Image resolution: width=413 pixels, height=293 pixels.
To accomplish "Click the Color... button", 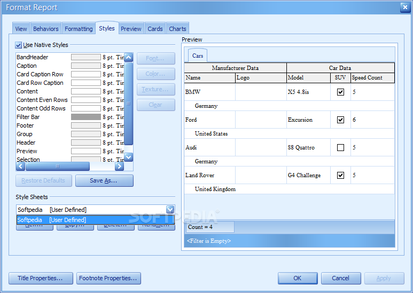I will pos(156,74).
